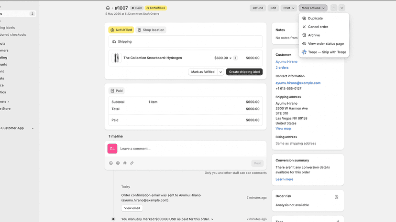Screen dimensions: 396x222
Task: Choose Treqo — Ship with Treqo
Action: [x=324, y=52]
